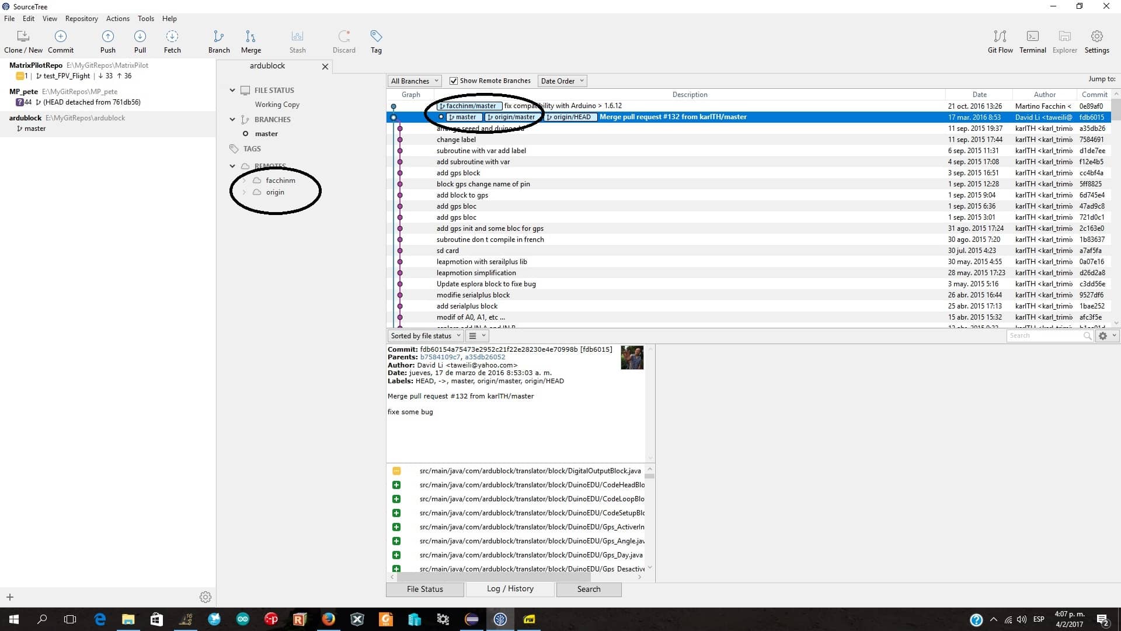
Task: Open Microsoft Edge from the taskbar
Action: point(100,619)
